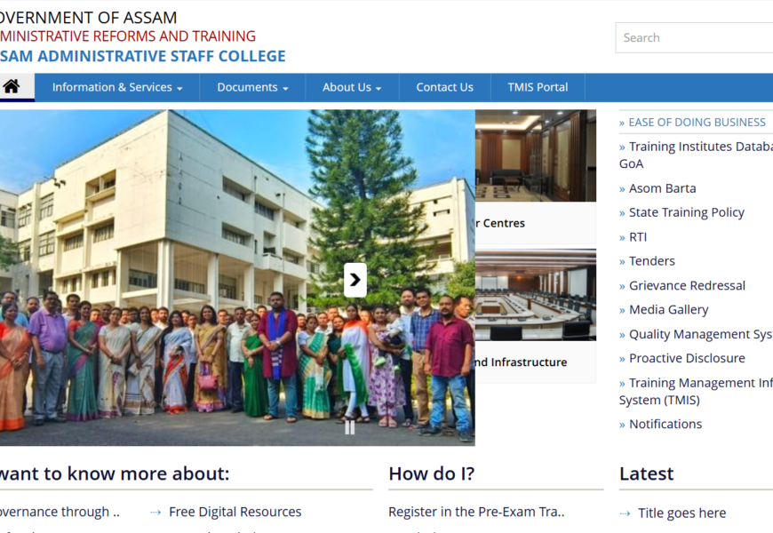
Task: Open Proactive Disclosure link
Action: [x=687, y=358]
